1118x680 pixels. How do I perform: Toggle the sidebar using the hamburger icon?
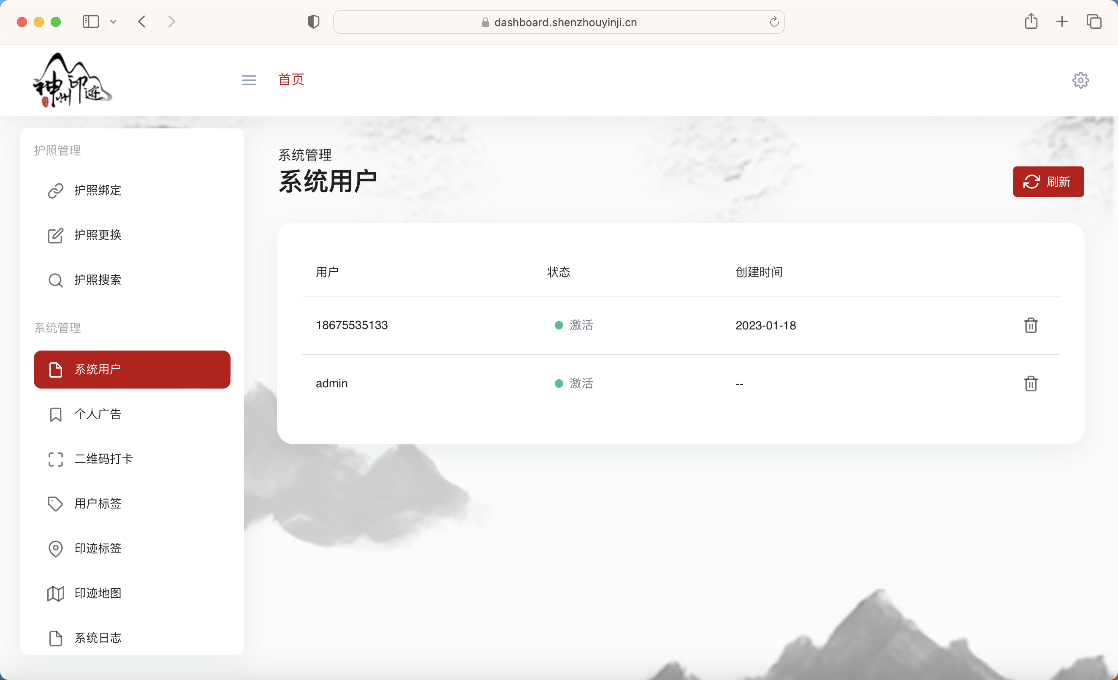point(249,79)
